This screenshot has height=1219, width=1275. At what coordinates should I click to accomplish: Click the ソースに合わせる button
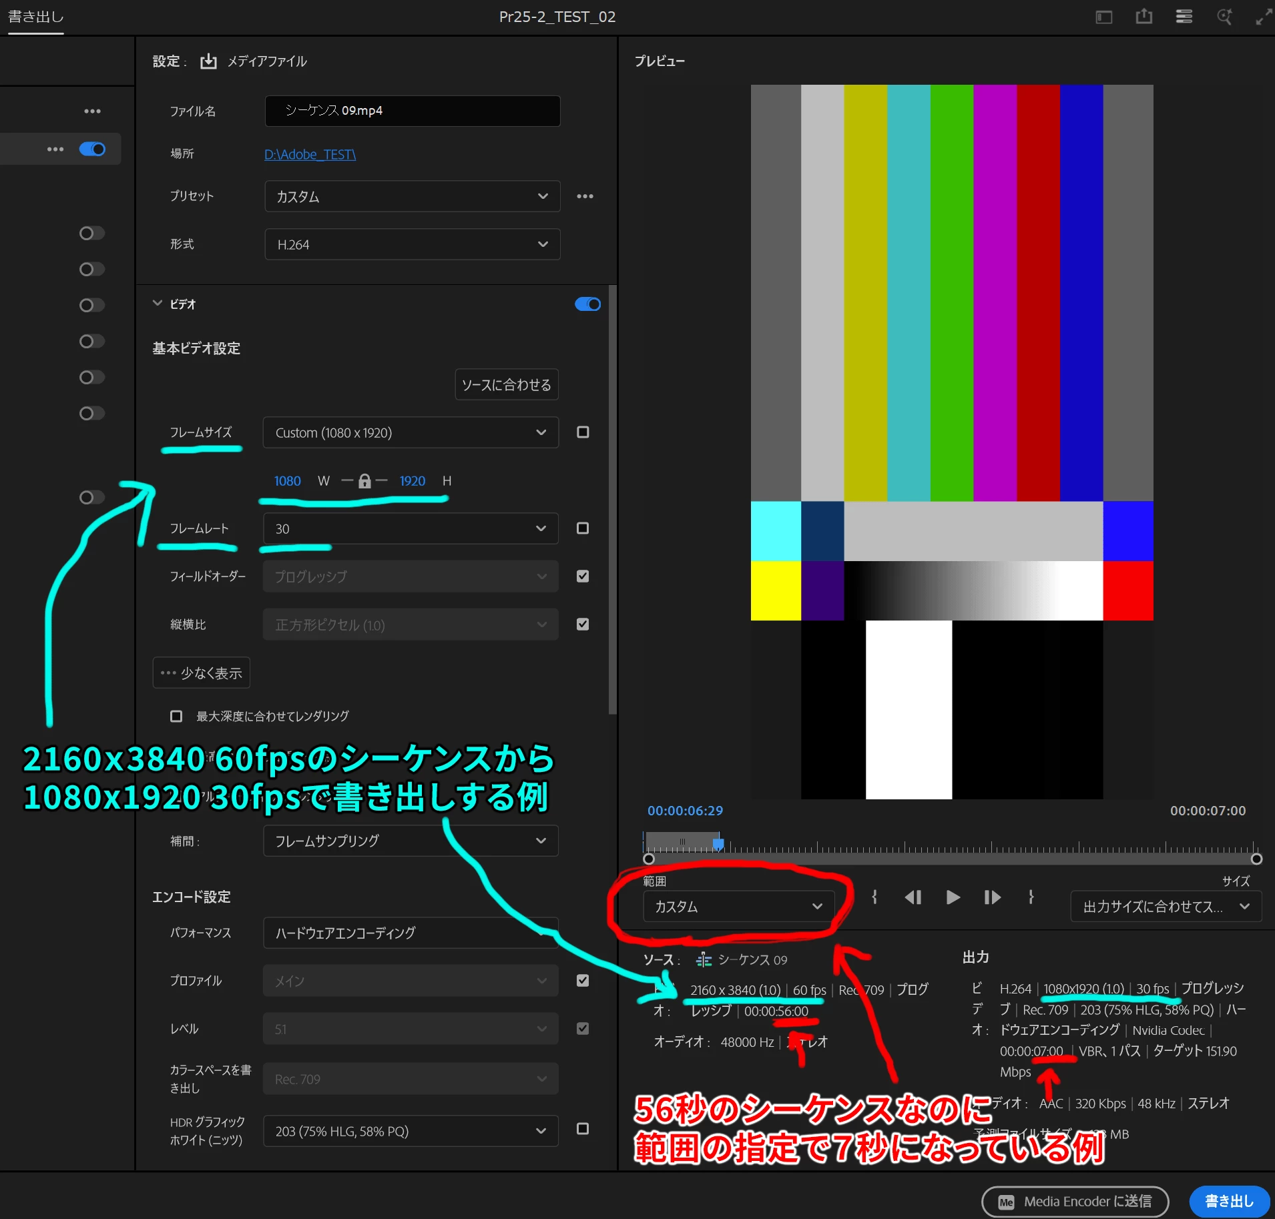pos(507,385)
